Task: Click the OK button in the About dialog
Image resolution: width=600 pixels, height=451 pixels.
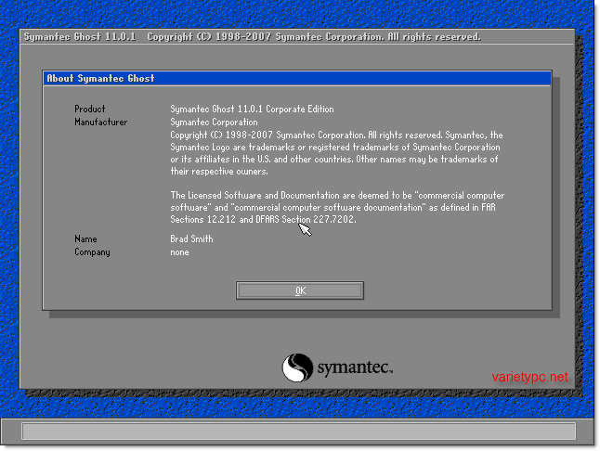Action: [300, 290]
